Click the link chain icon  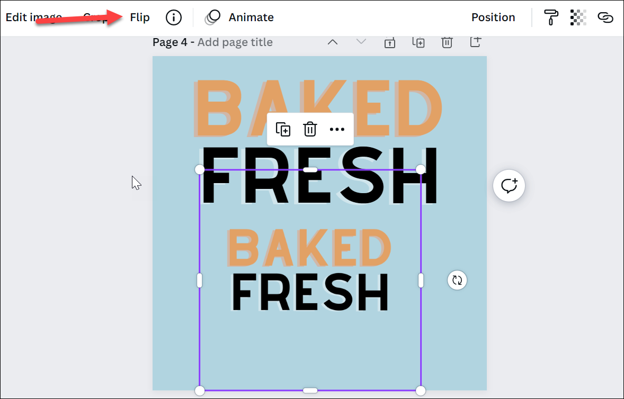tap(605, 17)
